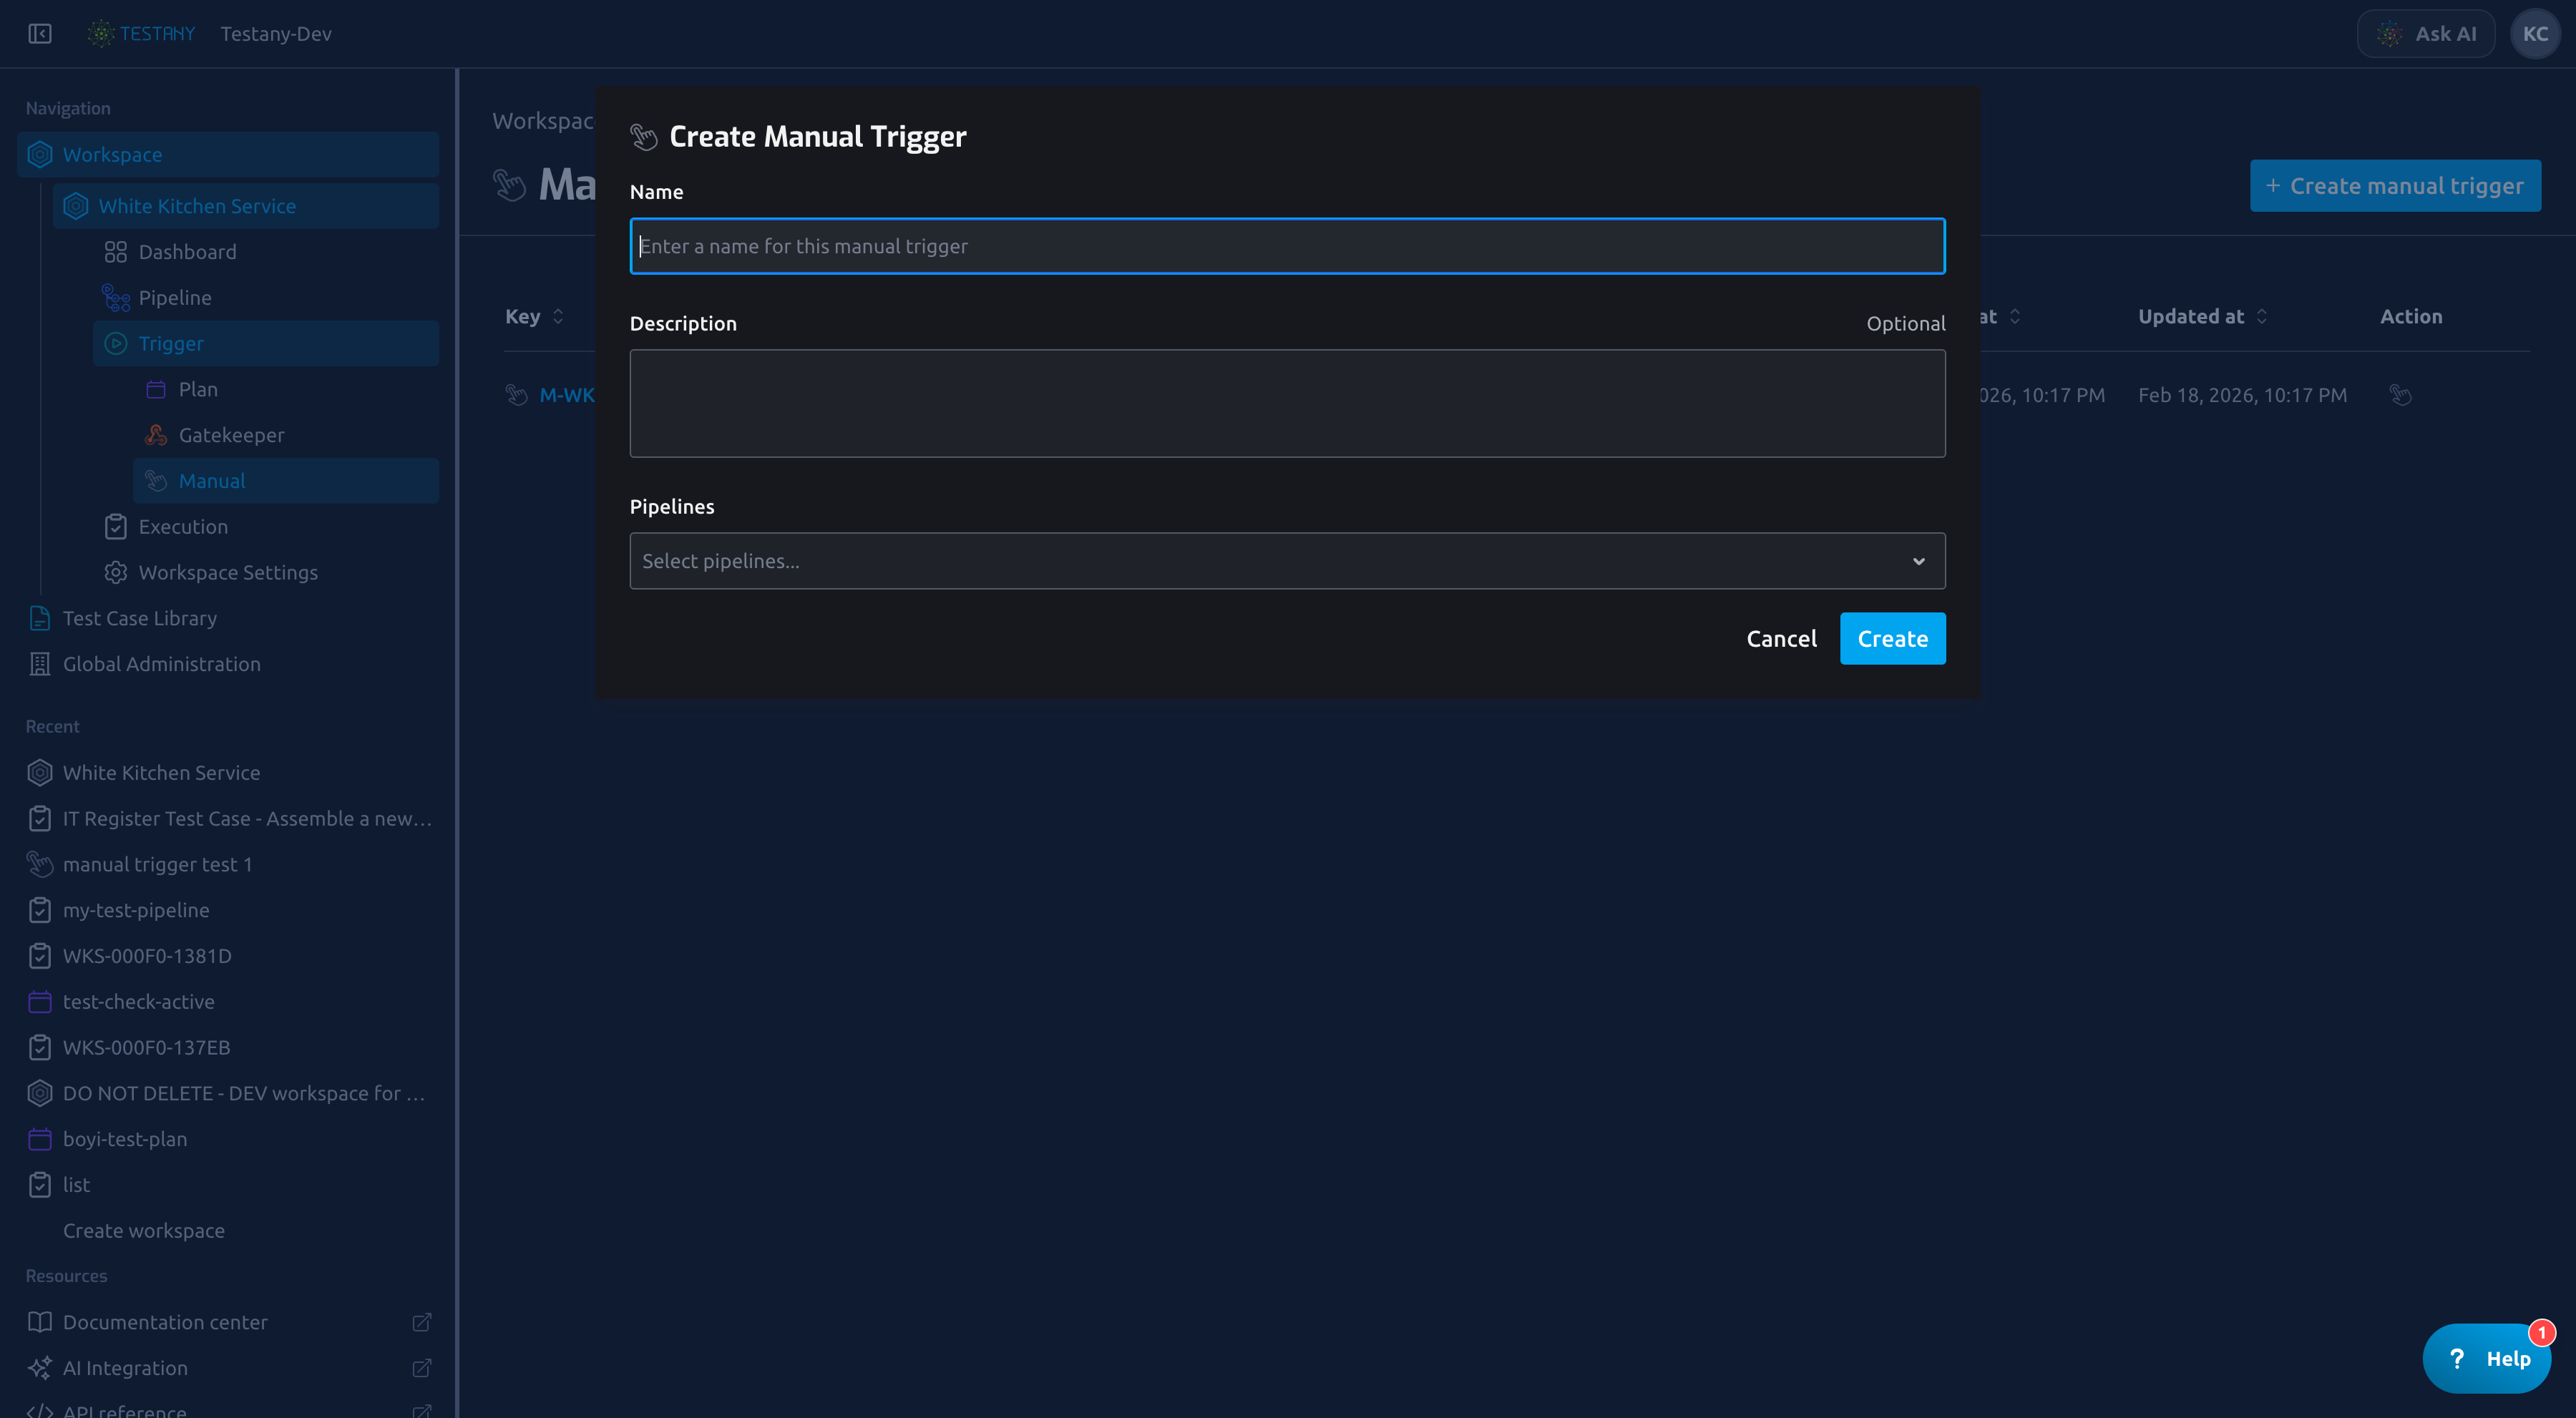
Task: Click the Create workspace link
Action: 144,1231
